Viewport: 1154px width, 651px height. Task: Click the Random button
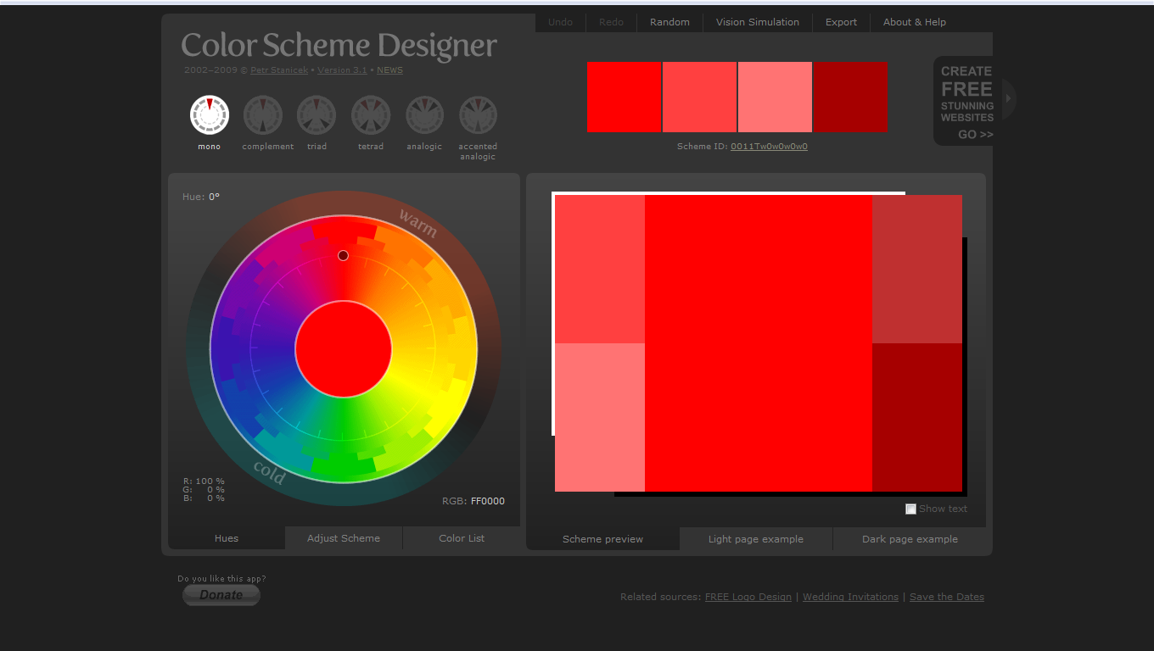[669, 22]
